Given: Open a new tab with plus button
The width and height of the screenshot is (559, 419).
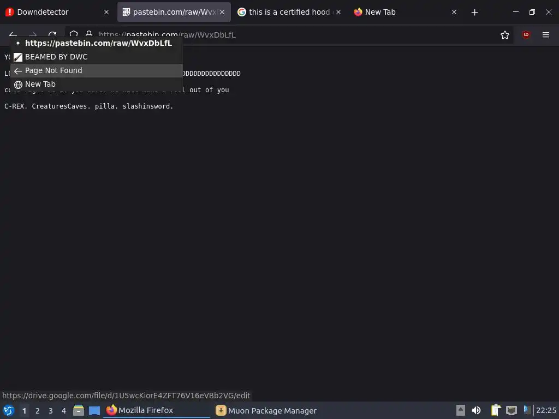Looking at the screenshot, I should click(474, 13).
